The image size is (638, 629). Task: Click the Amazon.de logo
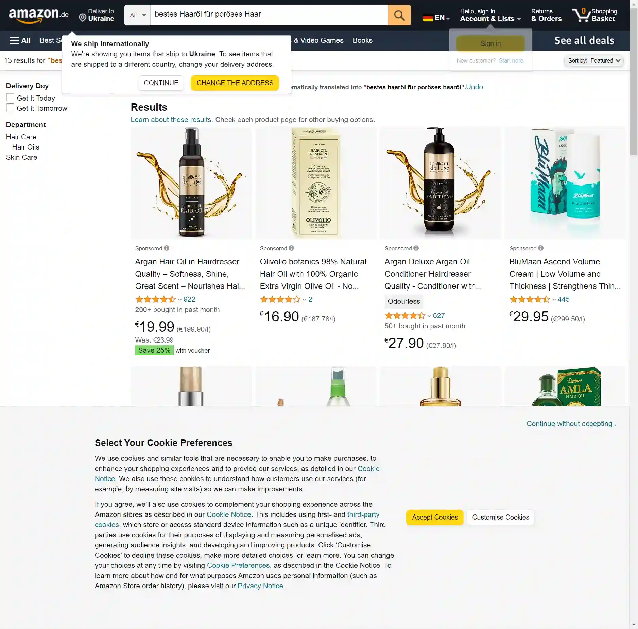(x=38, y=15)
